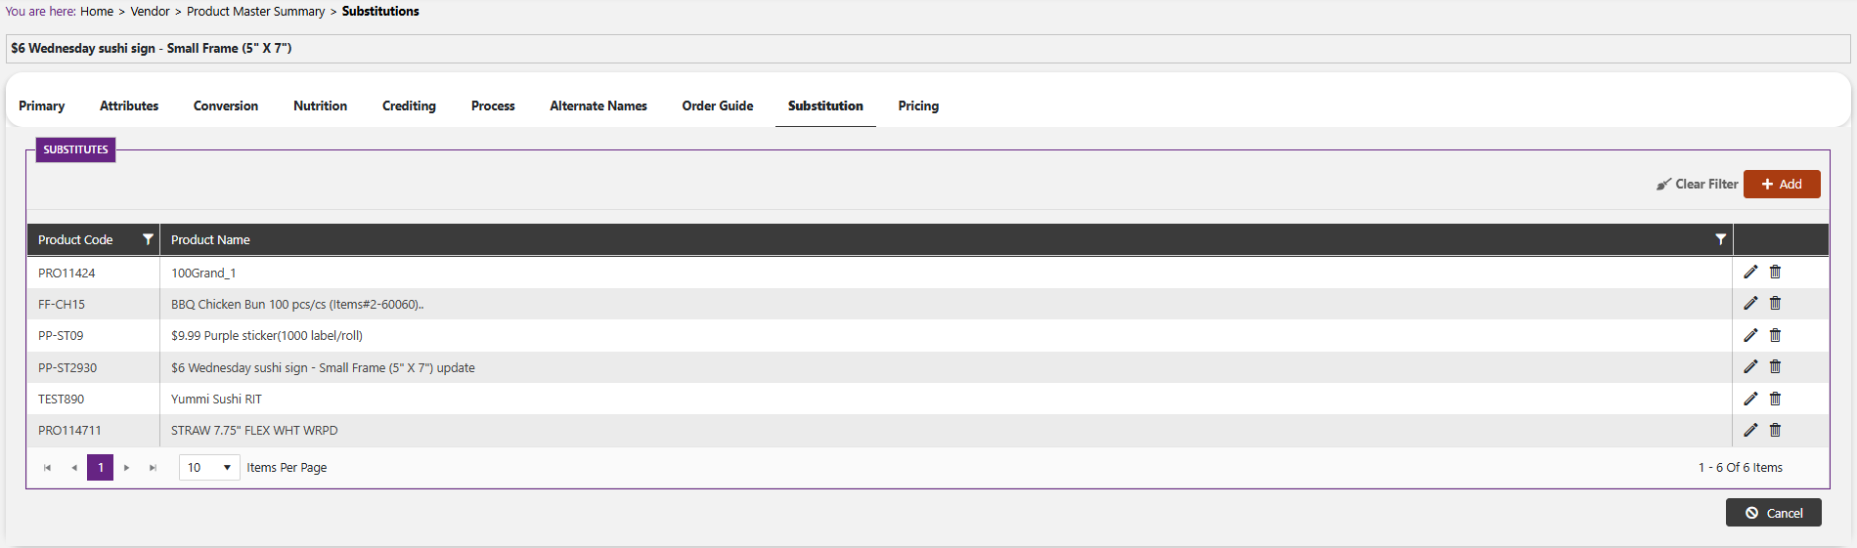
Task: Expand the Items Per Page dropdown
Action: tap(209, 468)
